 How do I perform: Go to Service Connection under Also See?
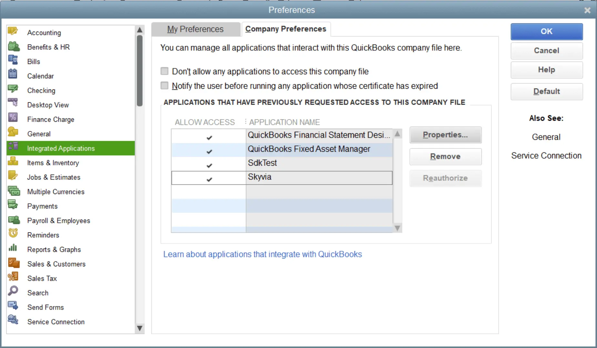coord(546,156)
